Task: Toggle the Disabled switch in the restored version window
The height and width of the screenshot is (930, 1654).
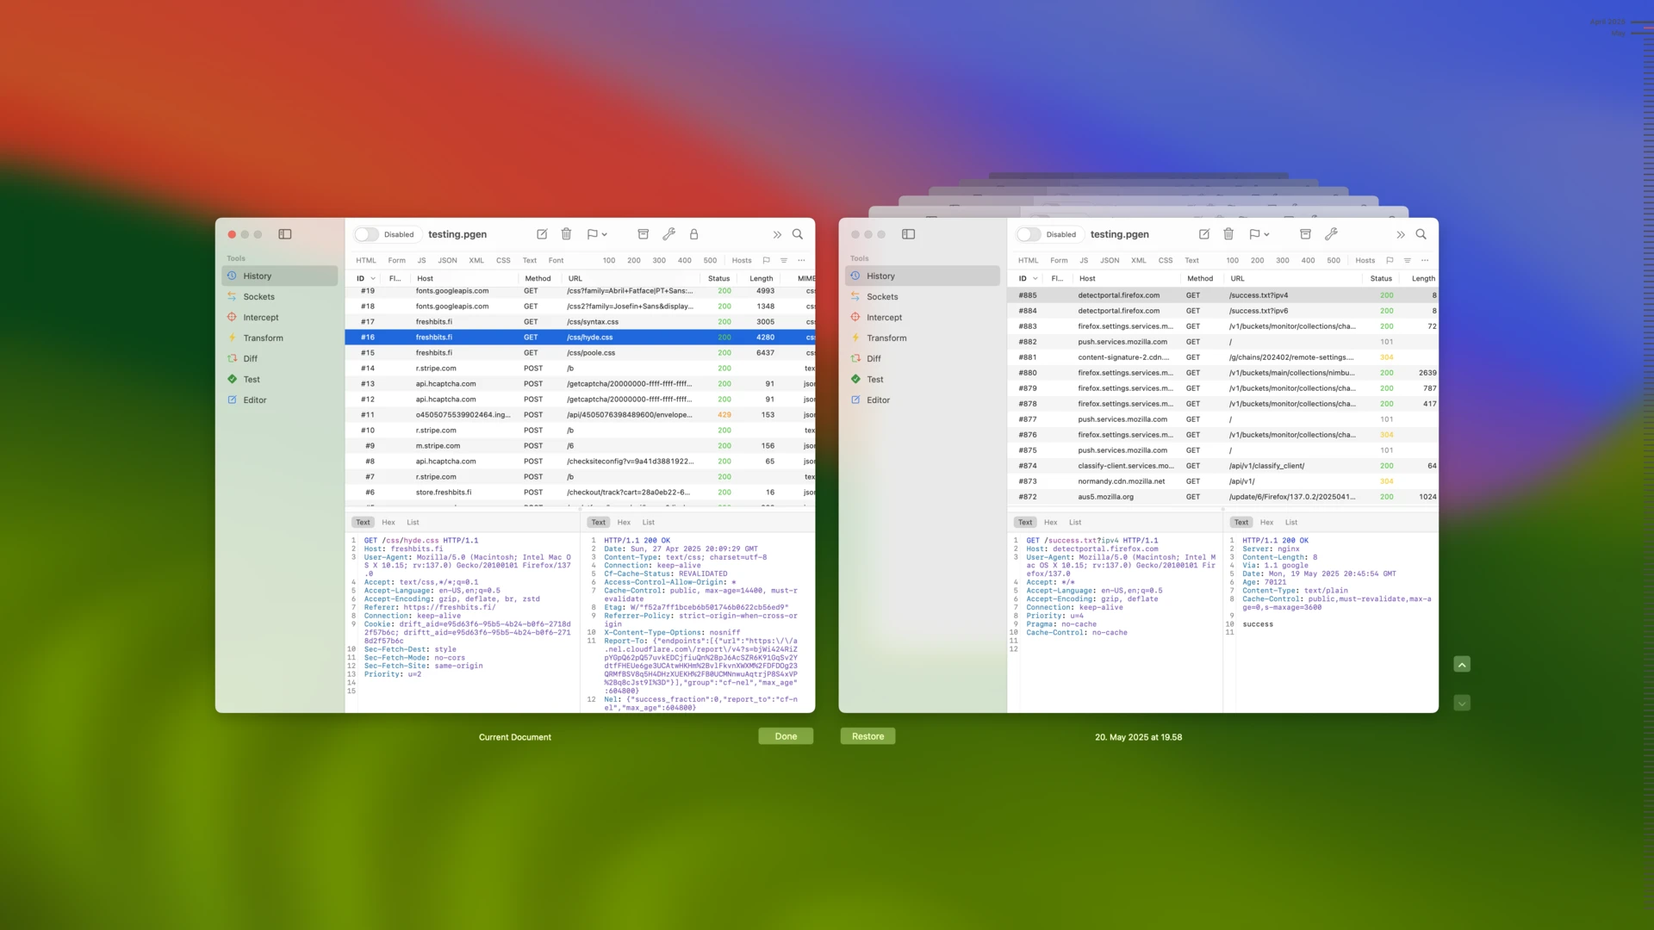Action: pos(1029,234)
